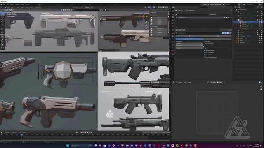Click the Catmull-Clark subdivision type button

point(189,39)
